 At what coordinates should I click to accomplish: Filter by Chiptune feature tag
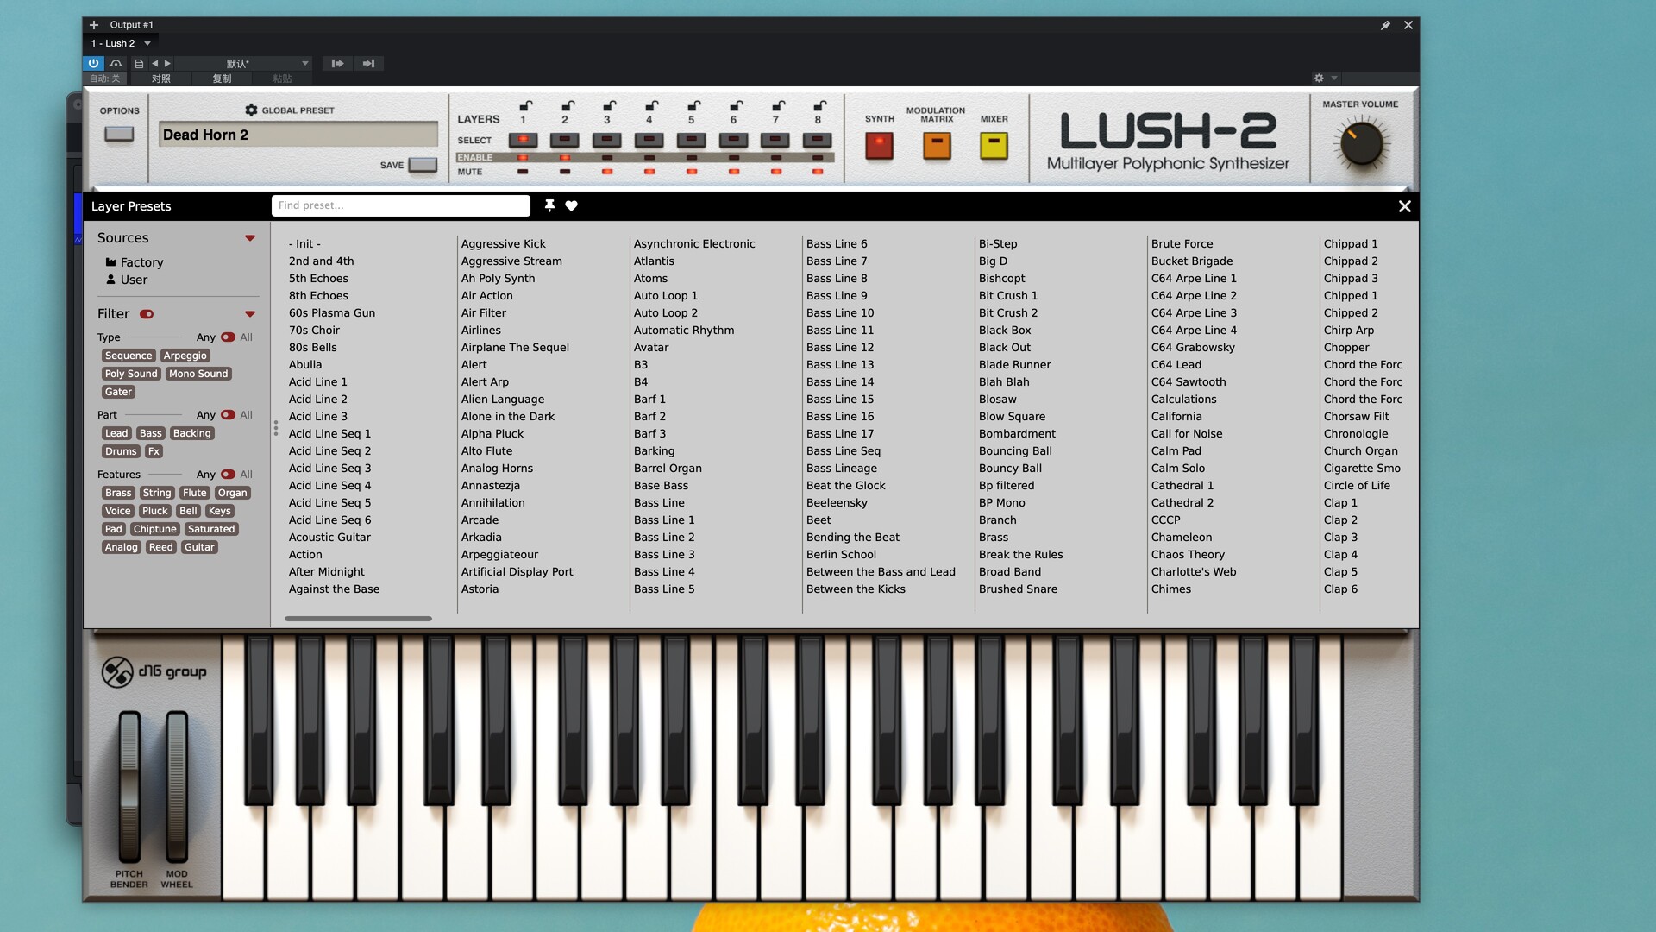155,529
